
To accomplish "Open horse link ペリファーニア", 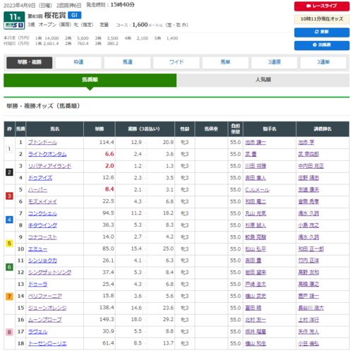I will (x=45, y=296).
